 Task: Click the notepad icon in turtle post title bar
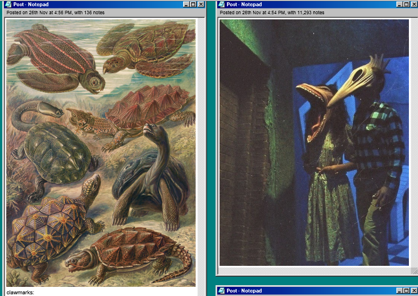tap(8, 5)
